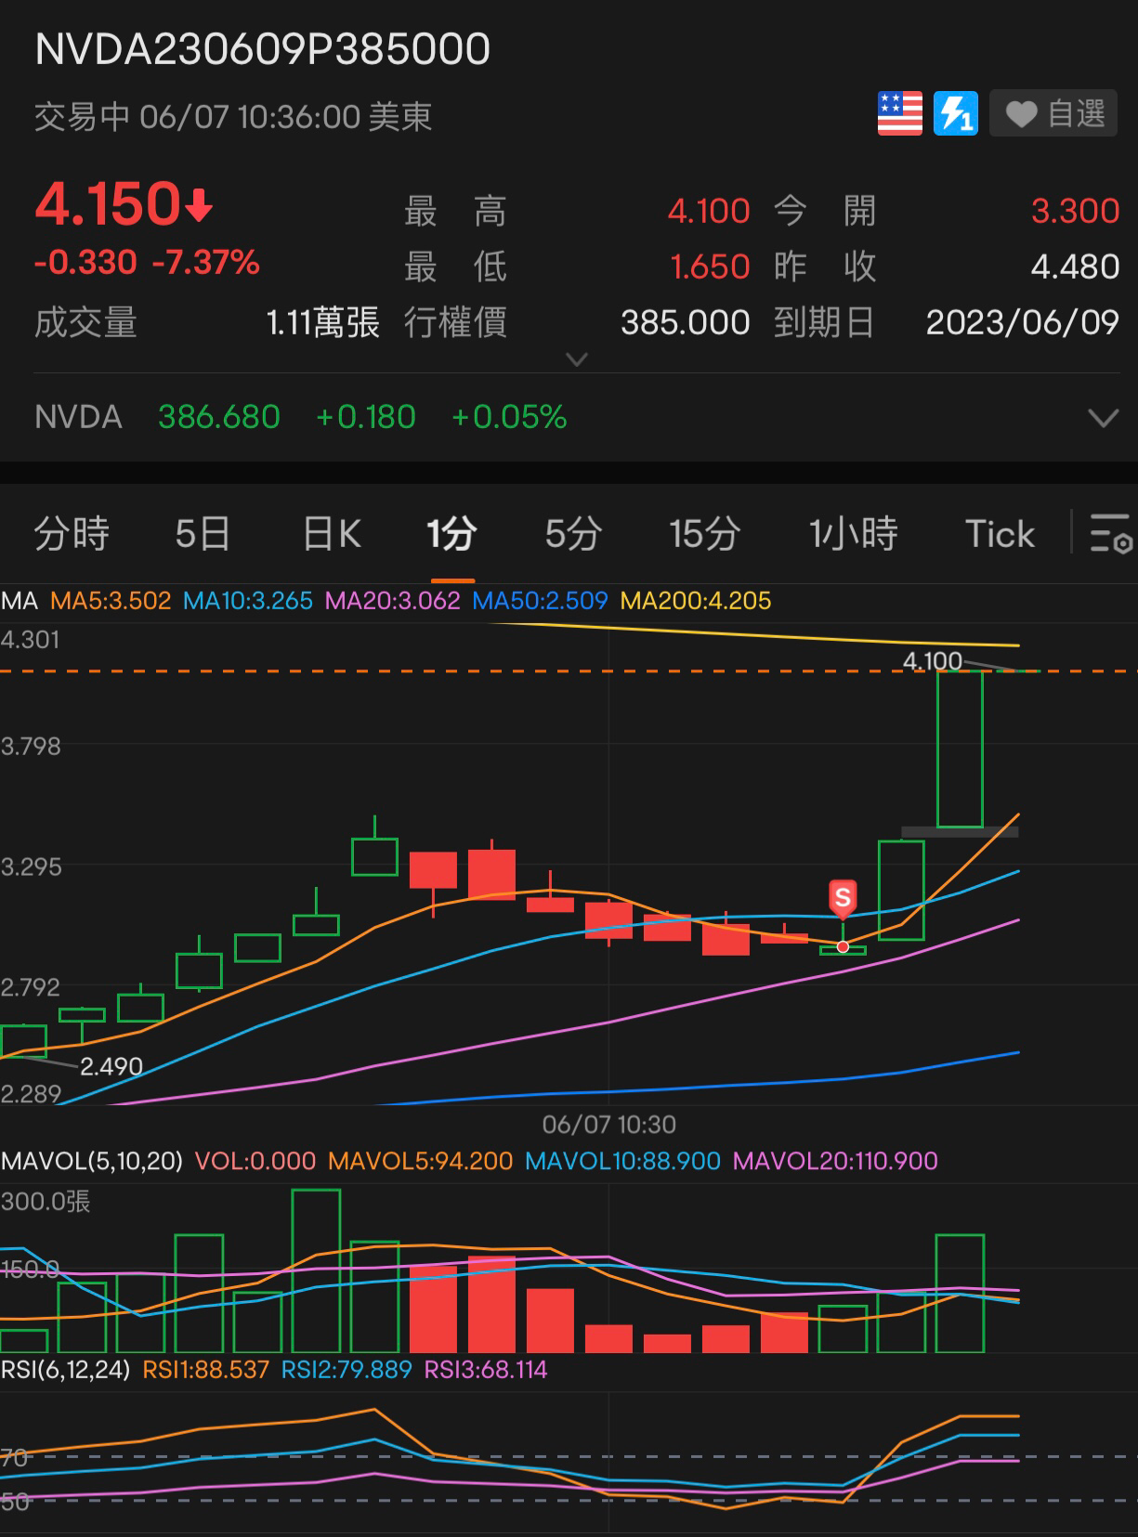Tap the trading status 交易中 06/07 10:36:00 line
The height and width of the screenshot is (1537, 1138).
coord(233,117)
